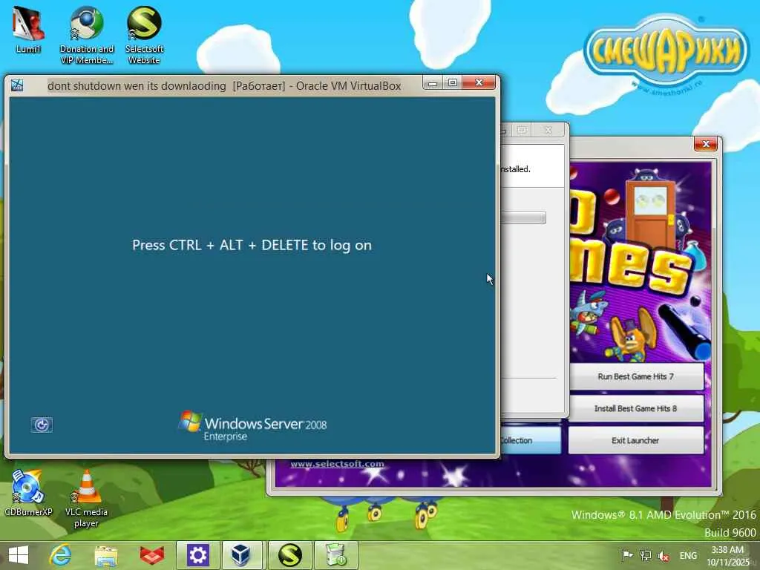Click the red fox icon in taskbar
The width and height of the screenshot is (760, 570).
pos(151,555)
